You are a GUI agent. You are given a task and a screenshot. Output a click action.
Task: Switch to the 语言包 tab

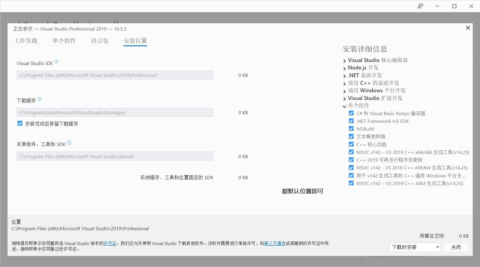click(100, 41)
